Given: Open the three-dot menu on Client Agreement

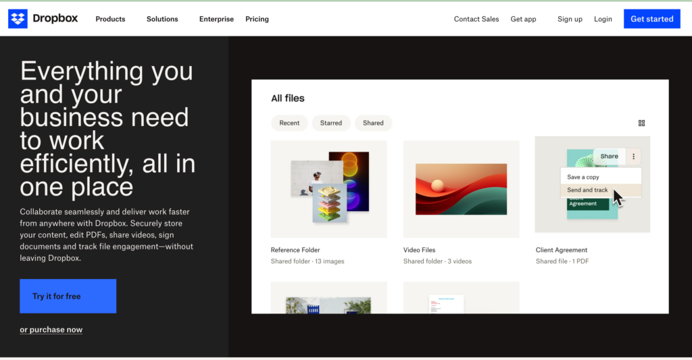Looking at the screenshot, I should tap(634, 156).
